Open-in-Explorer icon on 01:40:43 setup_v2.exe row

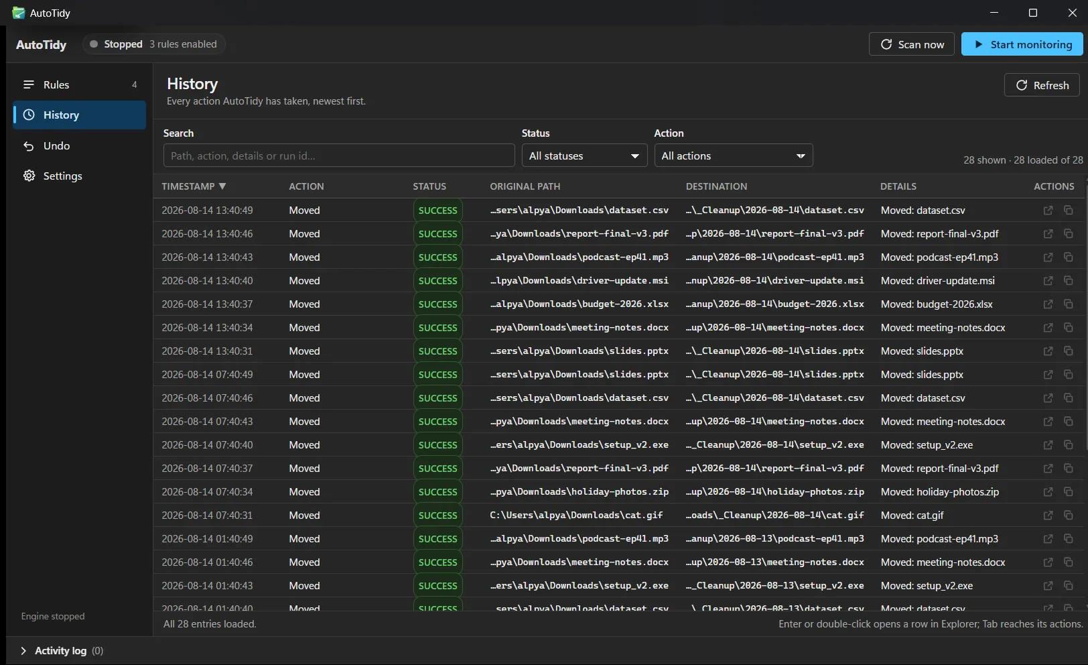tap(1048, 586)
